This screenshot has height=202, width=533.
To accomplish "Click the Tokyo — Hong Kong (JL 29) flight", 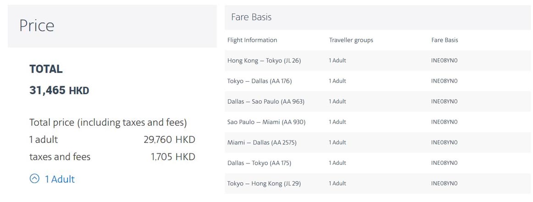I will point(264,184).
